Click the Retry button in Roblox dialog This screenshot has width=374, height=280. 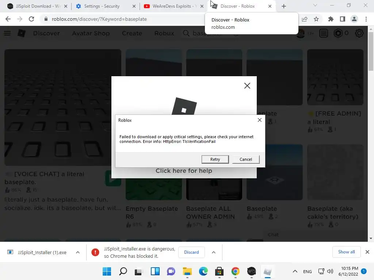215,159
